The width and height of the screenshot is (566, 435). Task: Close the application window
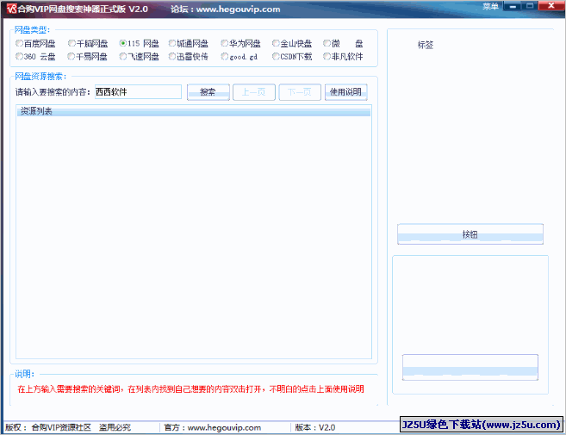[551, 6]
